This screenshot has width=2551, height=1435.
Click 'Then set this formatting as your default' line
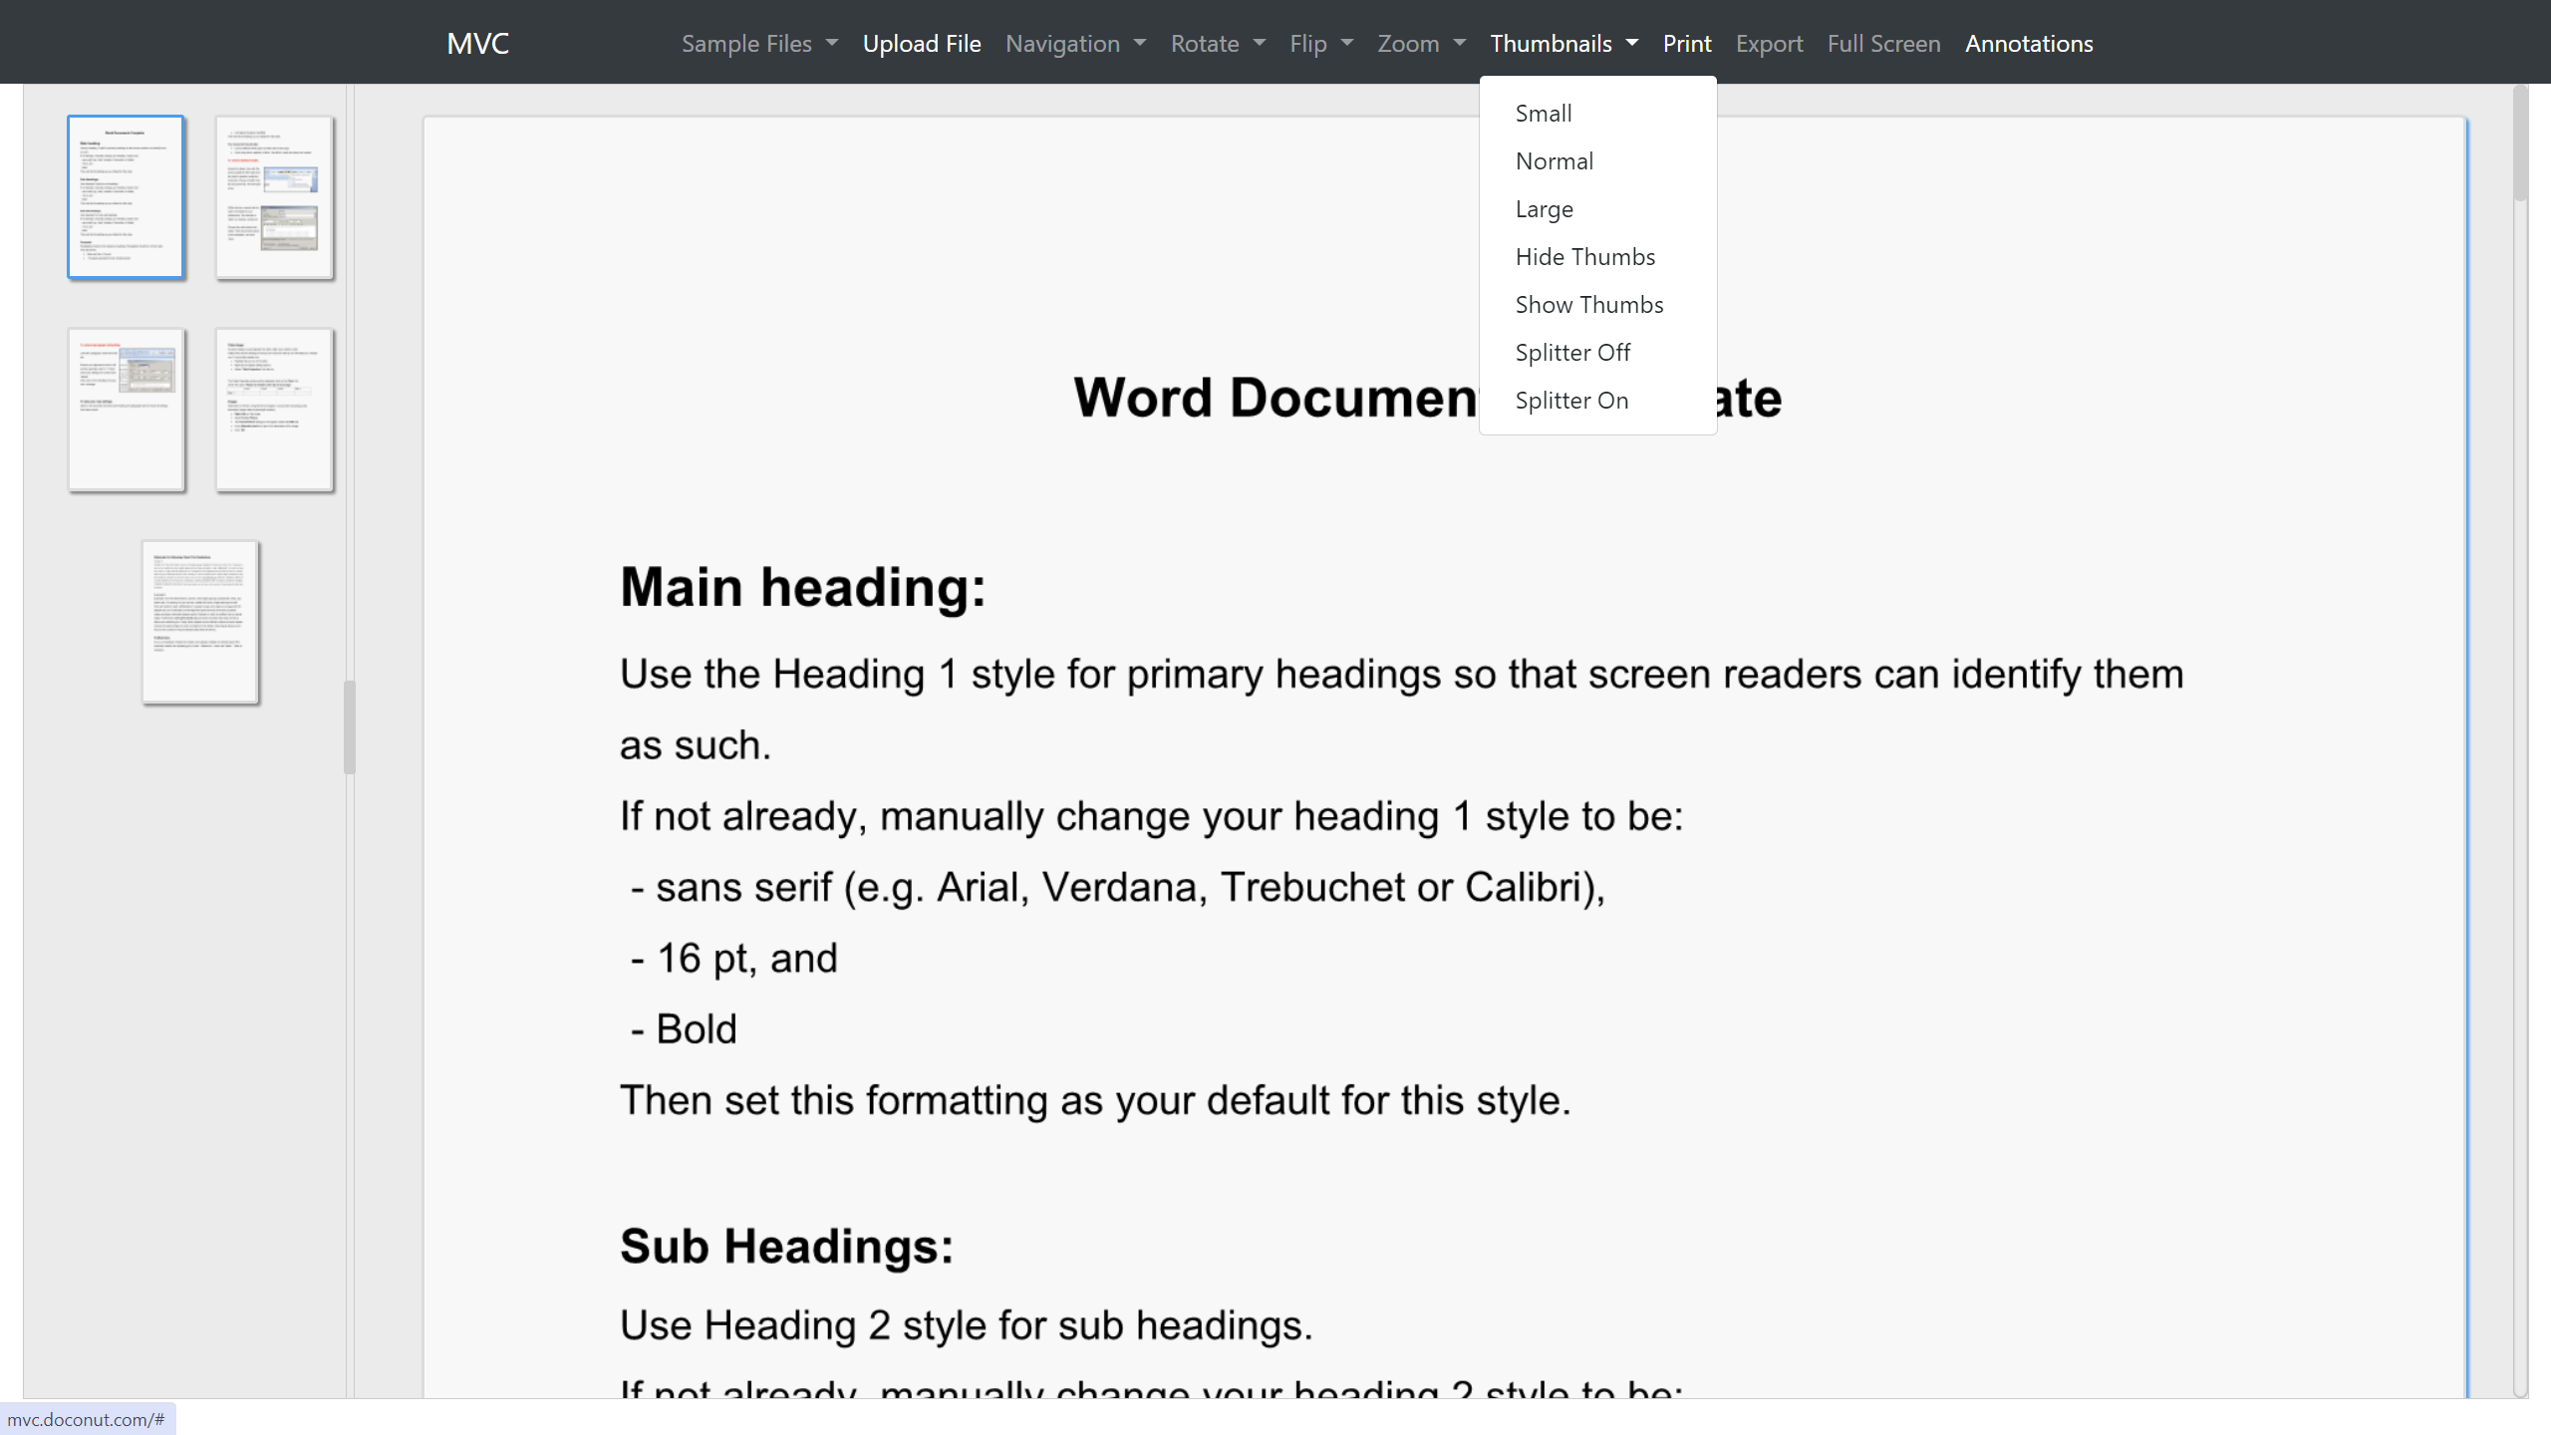1095,1101
